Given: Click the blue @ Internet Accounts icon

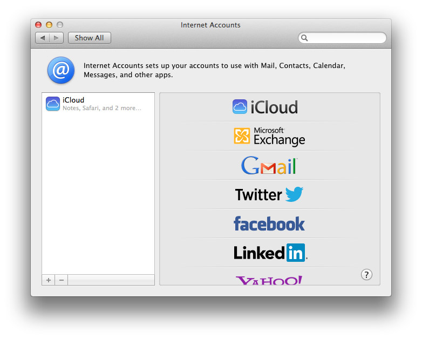Looking at the screenshot, I should 61,70.
